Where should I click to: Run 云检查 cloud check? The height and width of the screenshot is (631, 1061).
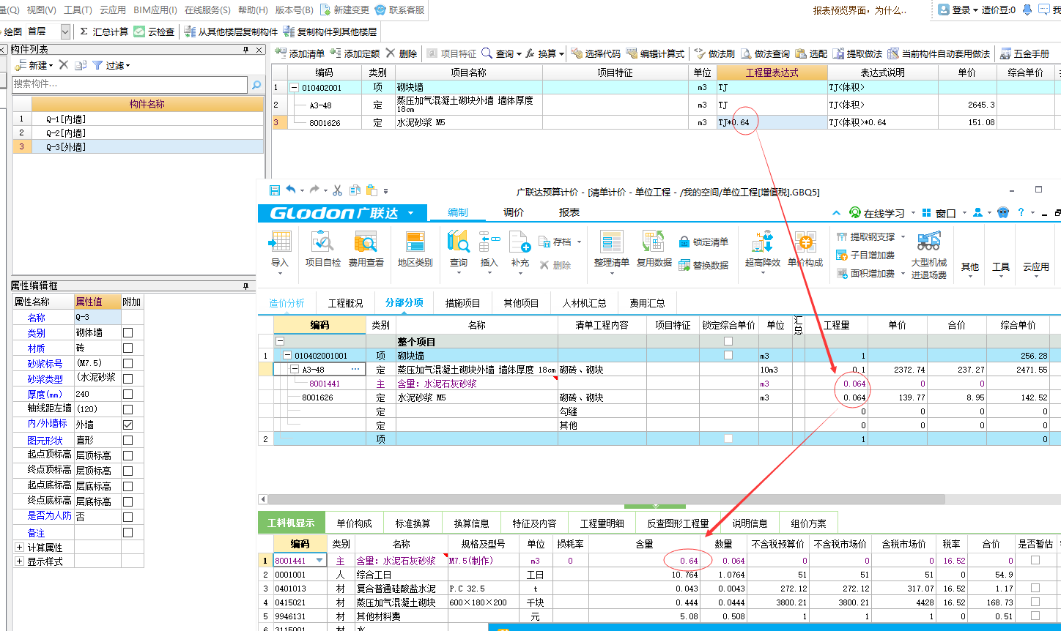155,31
